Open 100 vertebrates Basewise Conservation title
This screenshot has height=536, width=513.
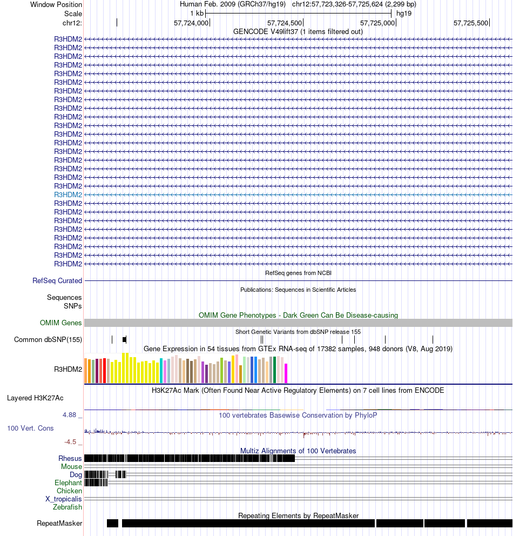point(298,415)
